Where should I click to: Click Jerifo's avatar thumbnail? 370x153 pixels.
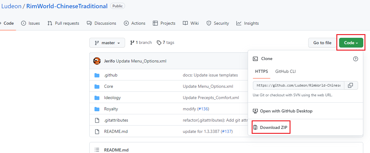[x=97, y=61]
